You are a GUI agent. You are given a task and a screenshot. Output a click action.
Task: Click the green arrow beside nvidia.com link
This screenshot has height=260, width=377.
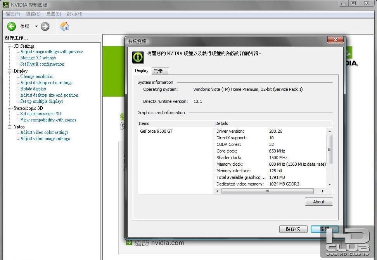pyautogui.click(x=129, y=242)
